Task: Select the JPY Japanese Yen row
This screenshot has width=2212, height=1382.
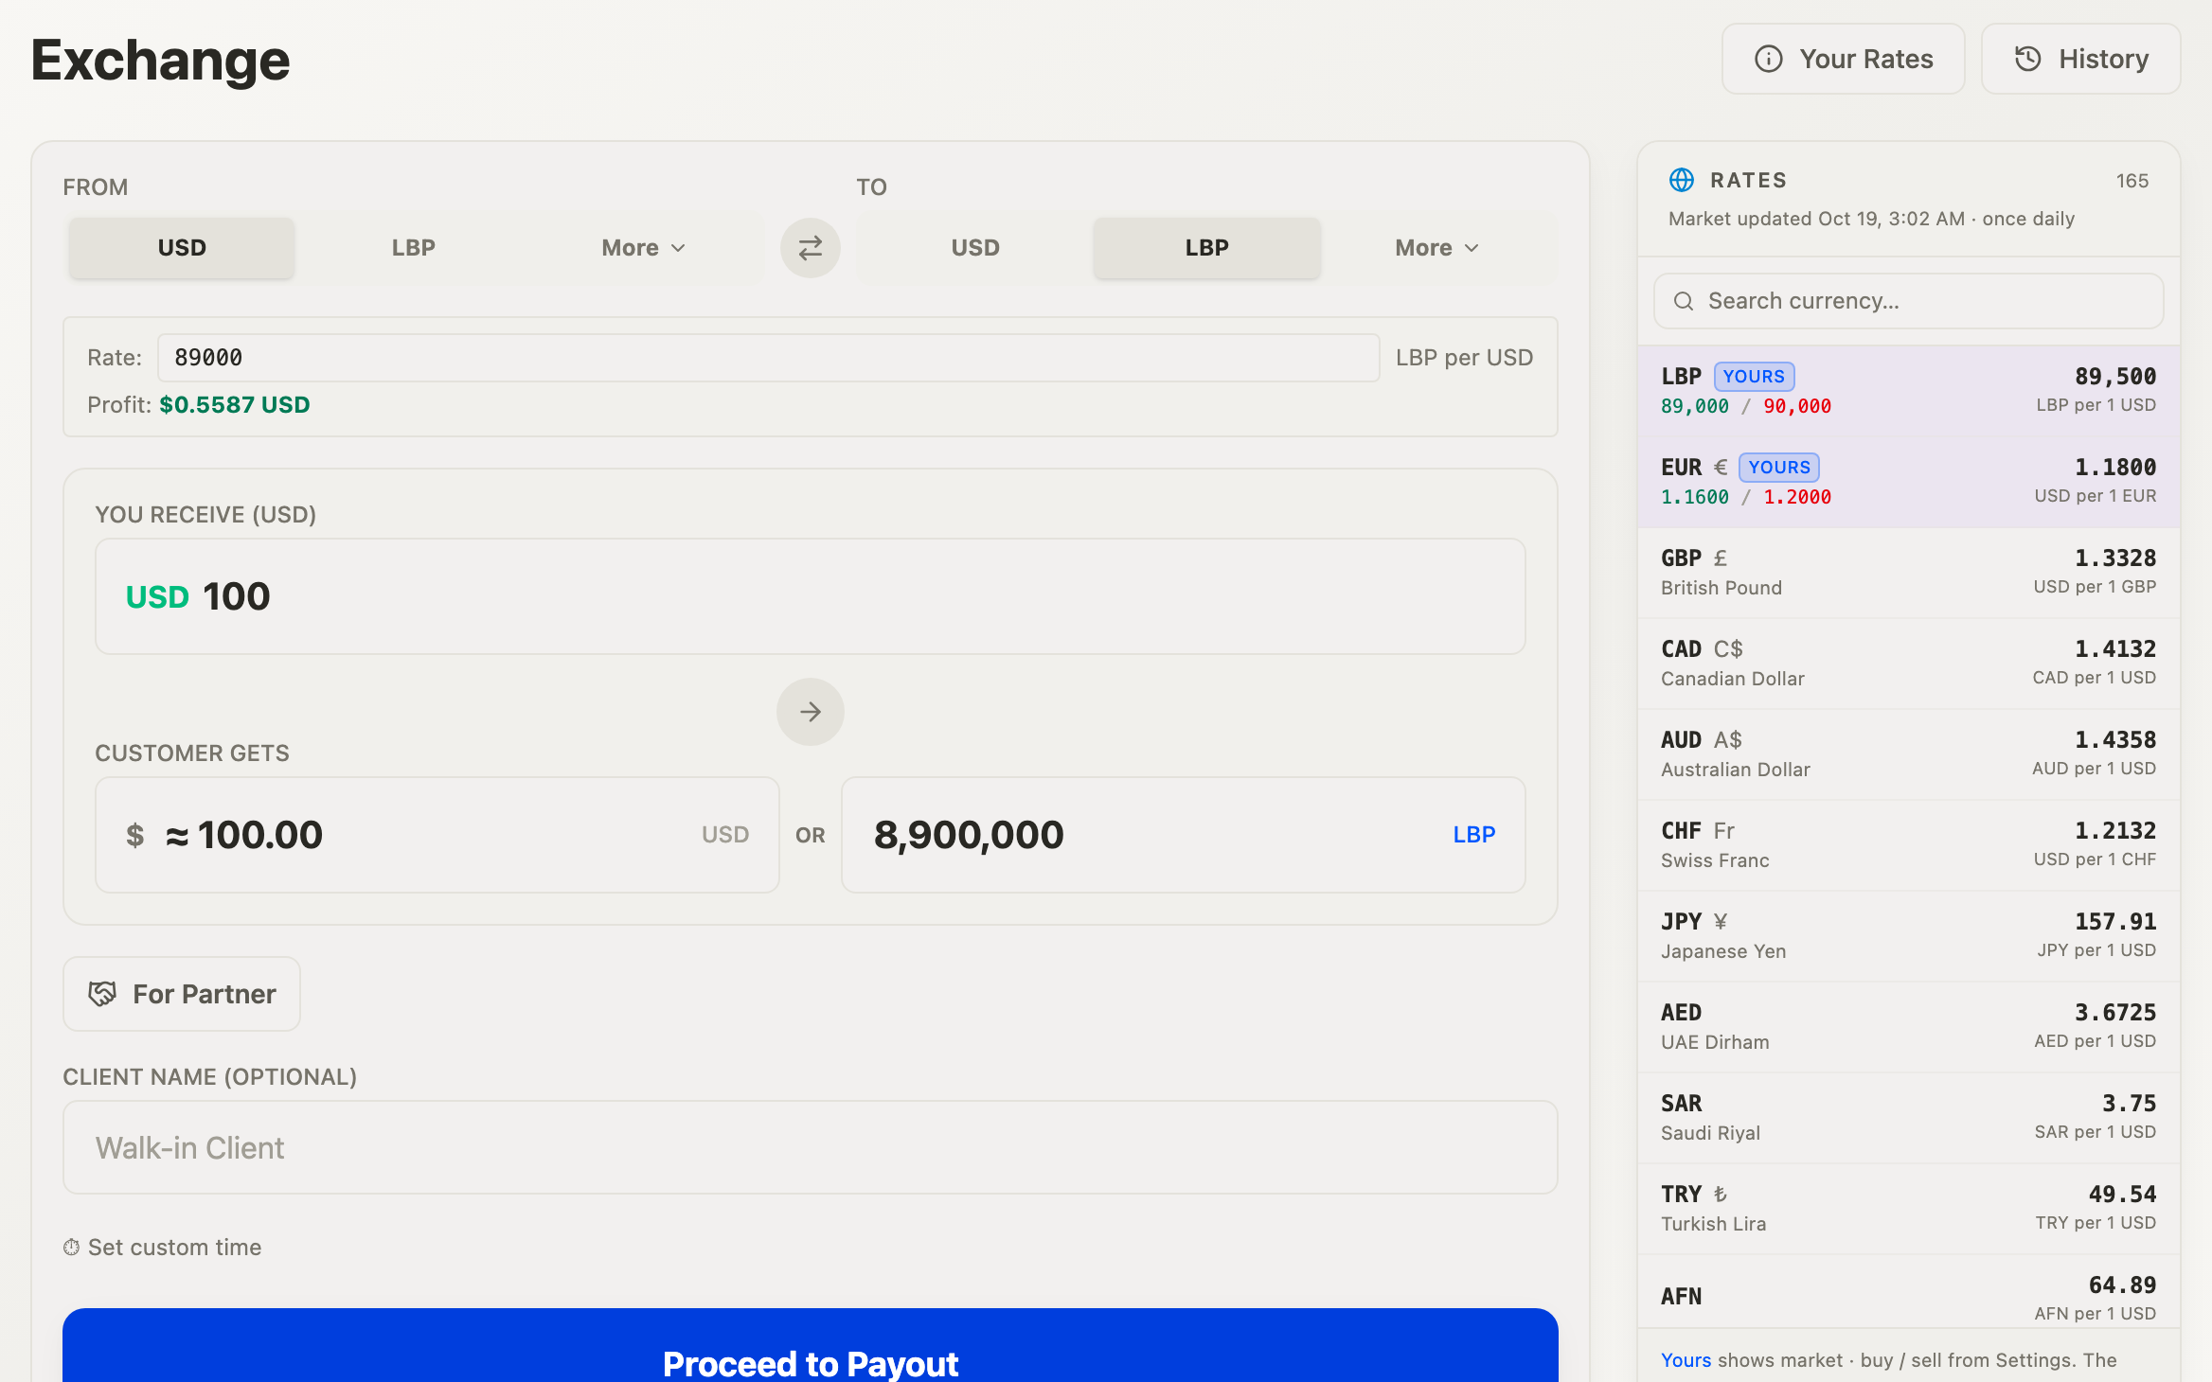Action: tap(1909, 936)
